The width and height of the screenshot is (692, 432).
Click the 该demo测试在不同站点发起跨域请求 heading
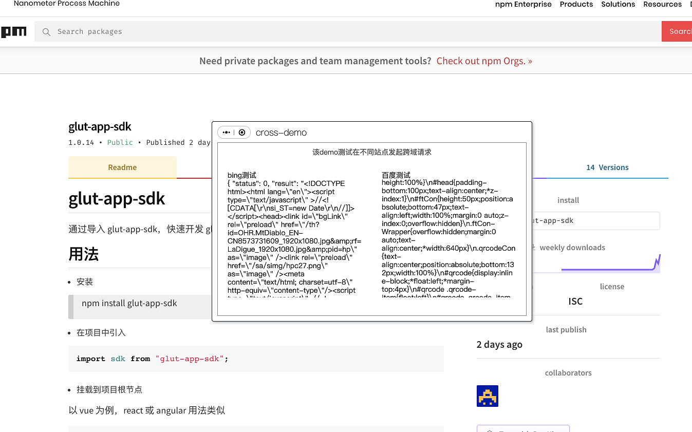372,152
